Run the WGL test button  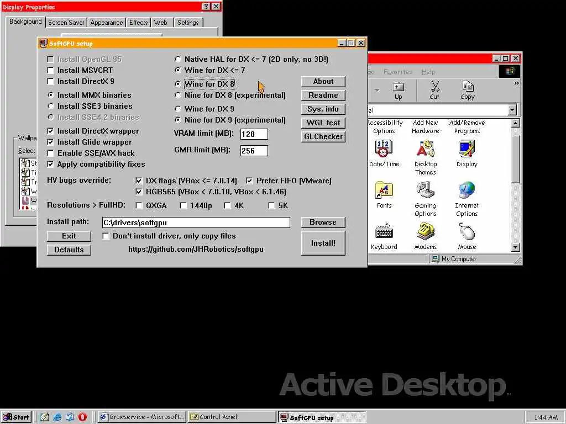click(323, 123)
